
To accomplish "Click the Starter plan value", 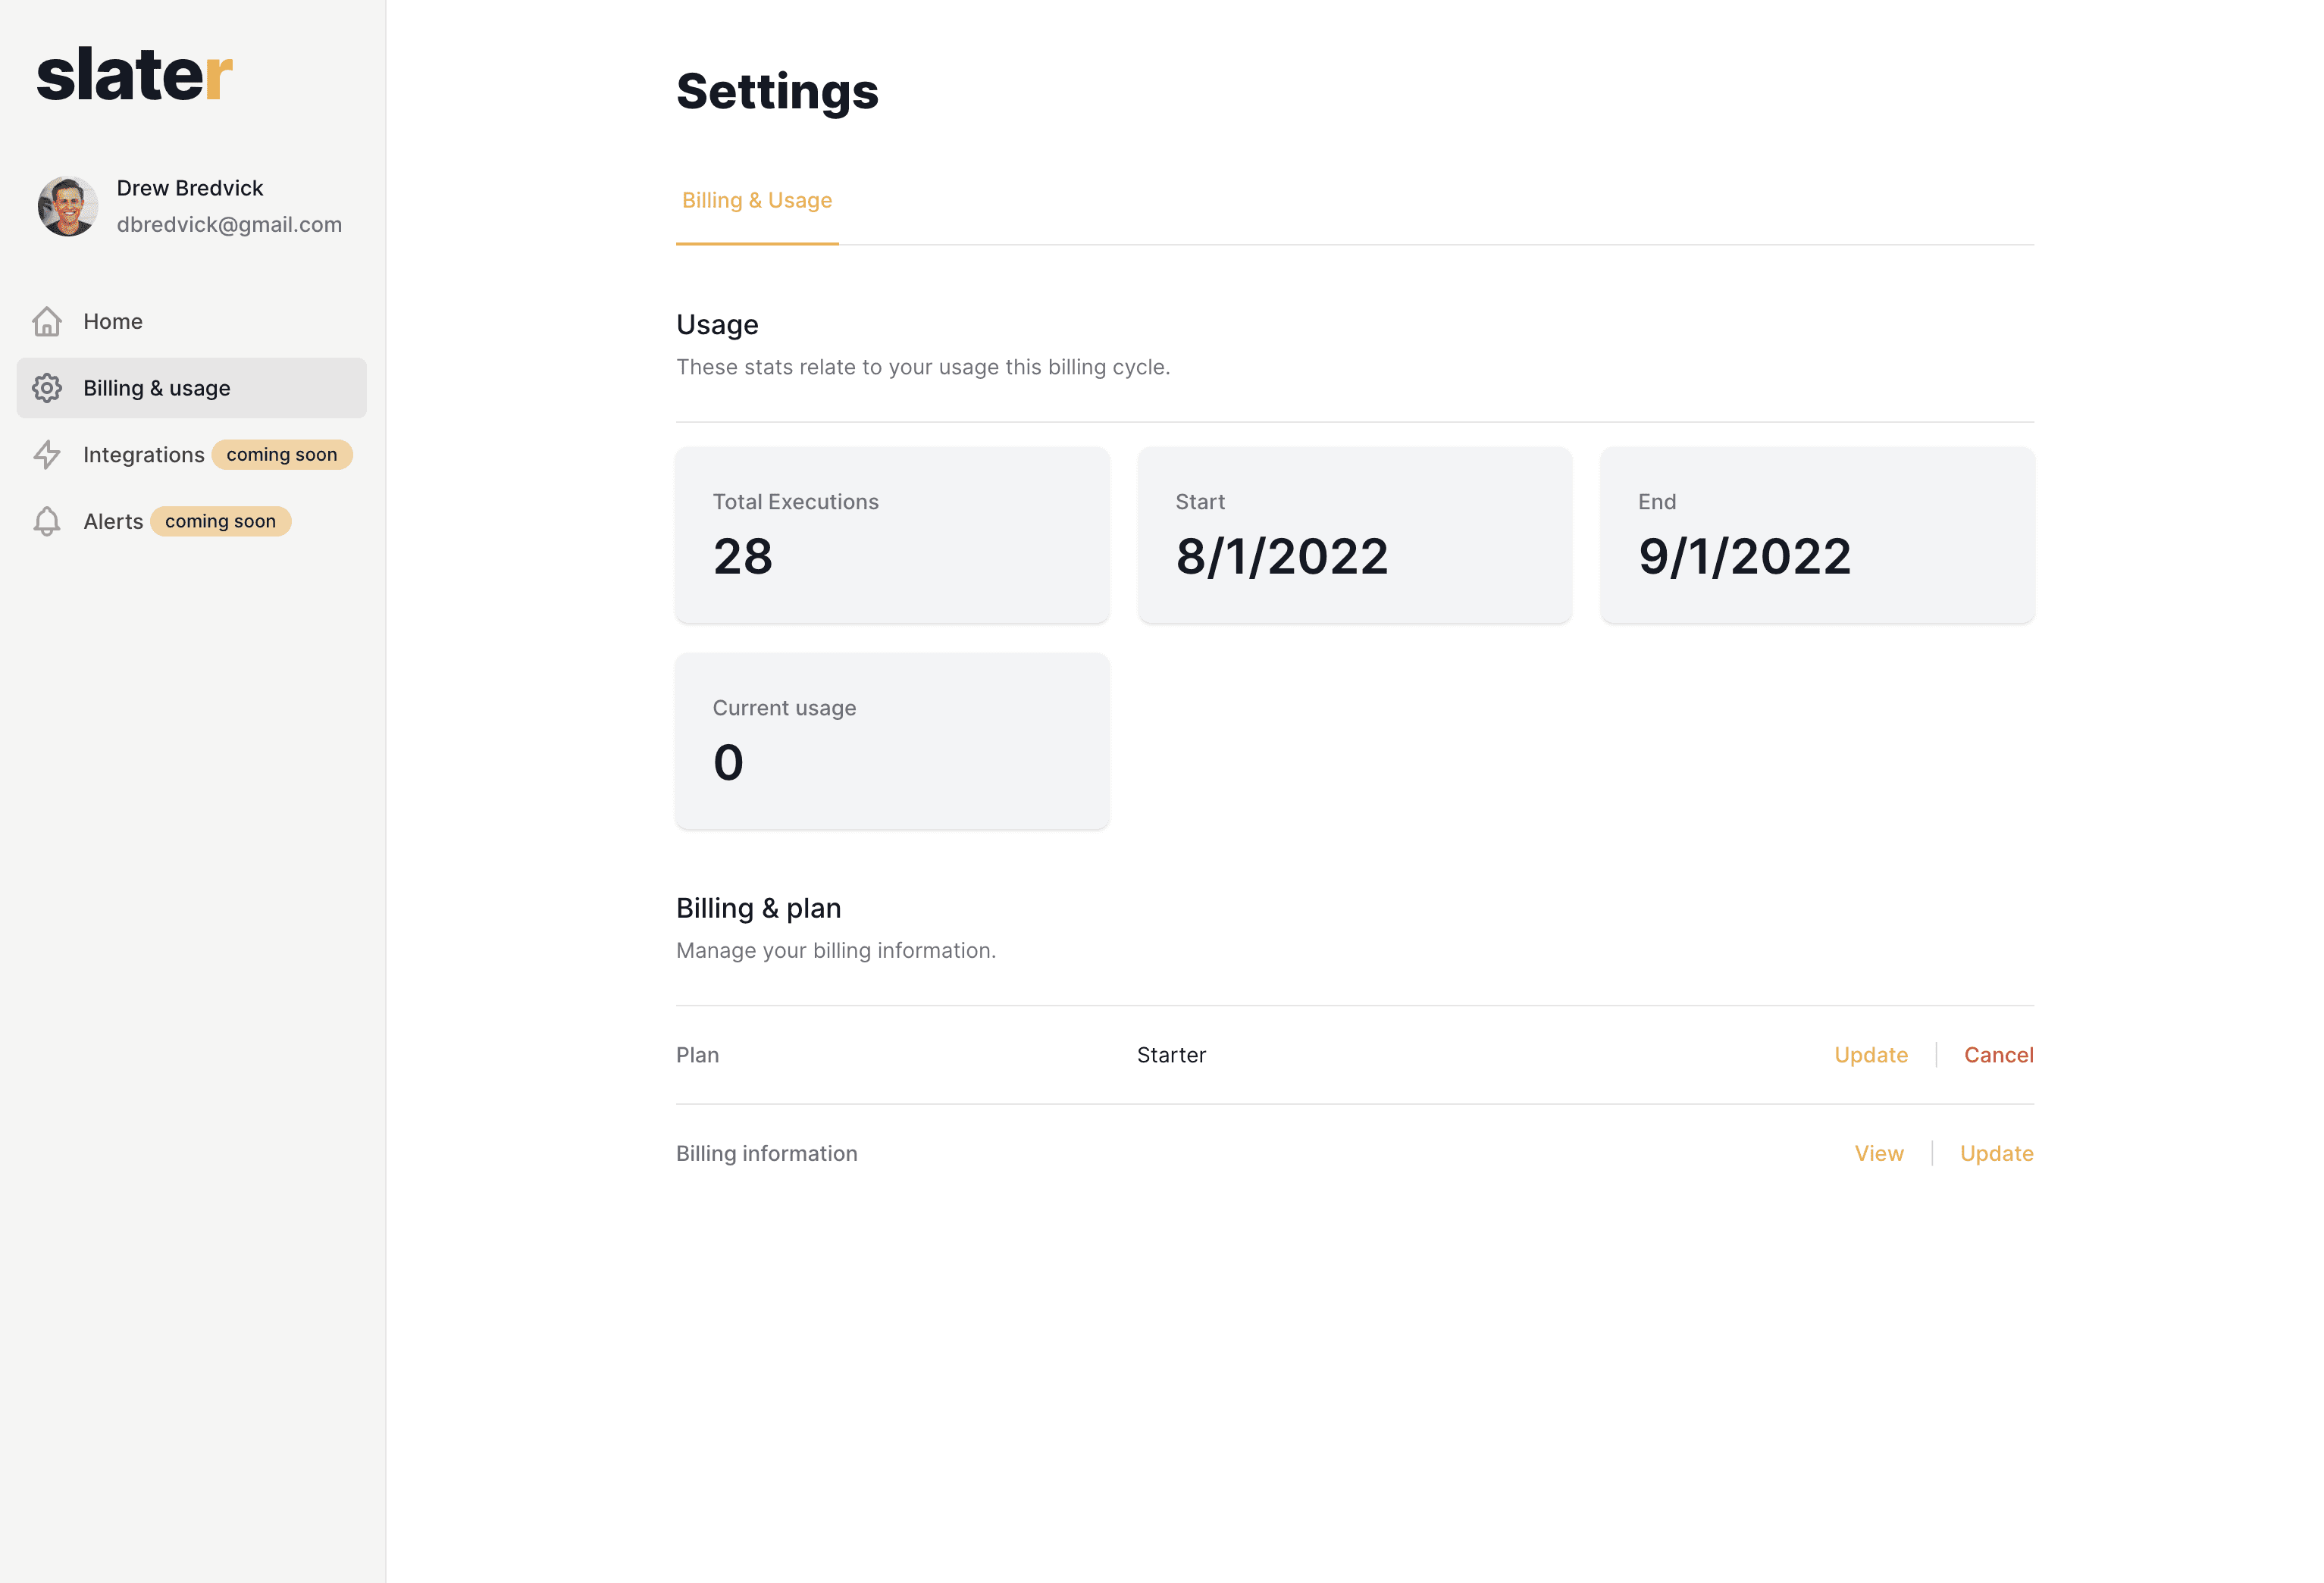I will click(1171, 1055).
